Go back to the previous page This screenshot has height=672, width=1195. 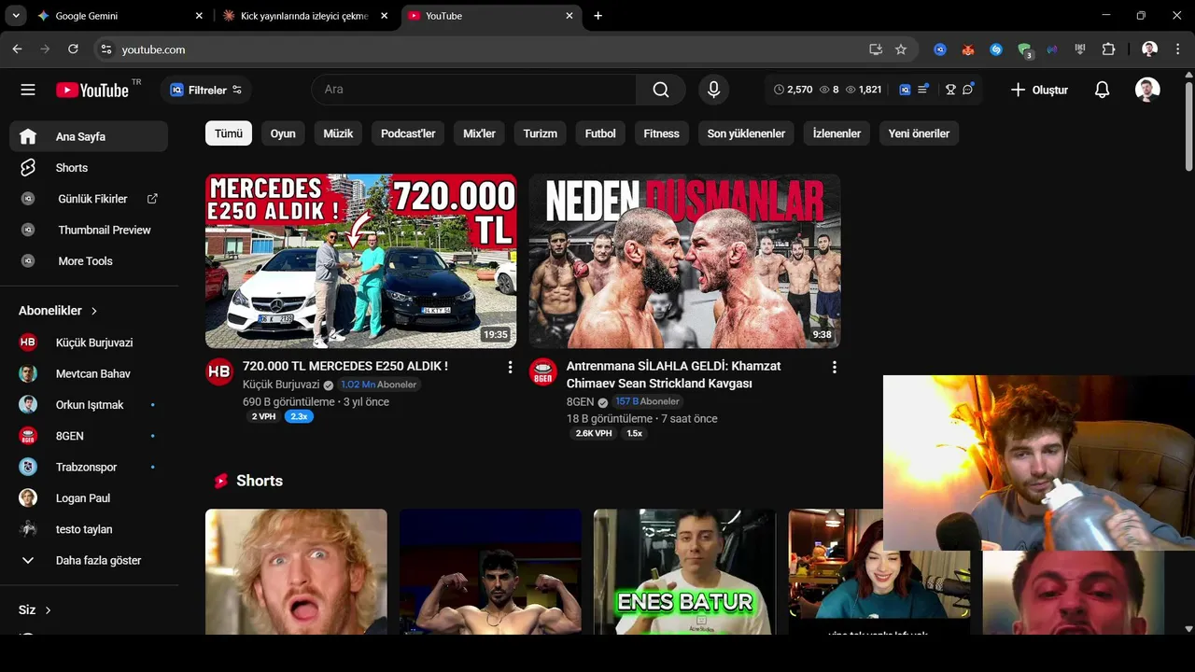click(18, 49)
